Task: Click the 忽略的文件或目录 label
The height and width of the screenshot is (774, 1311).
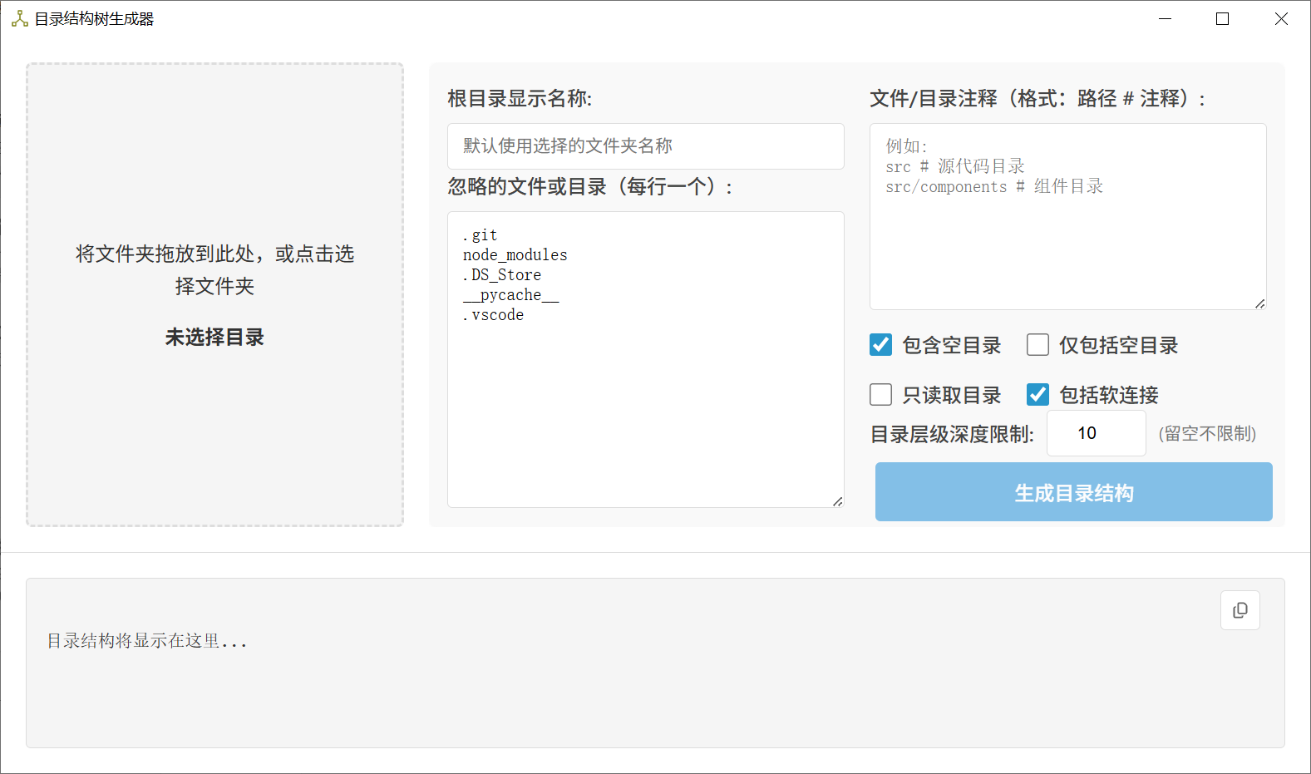Action: pos(589,187)
